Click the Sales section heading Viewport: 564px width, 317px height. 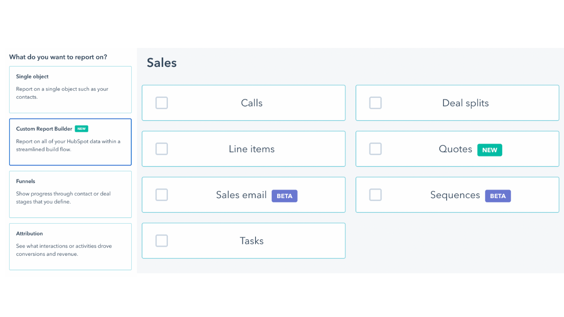click(162, 63)
